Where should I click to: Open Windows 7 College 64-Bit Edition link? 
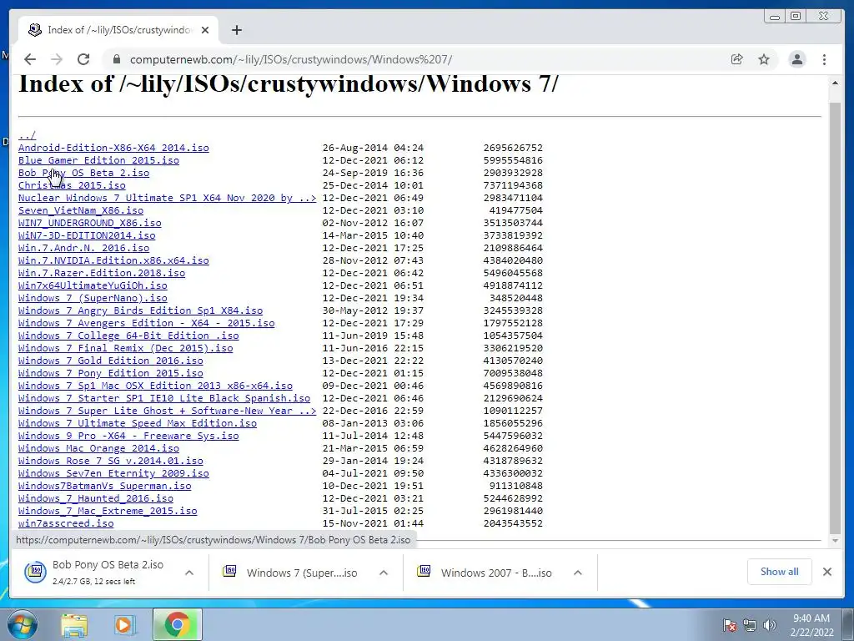point(128,336)
